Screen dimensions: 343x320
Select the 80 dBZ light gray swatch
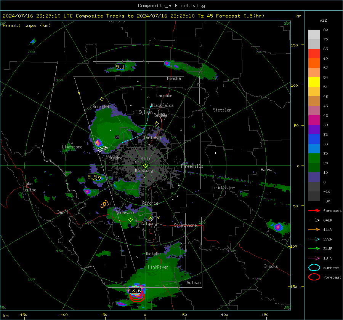click(x=314, y=35)
